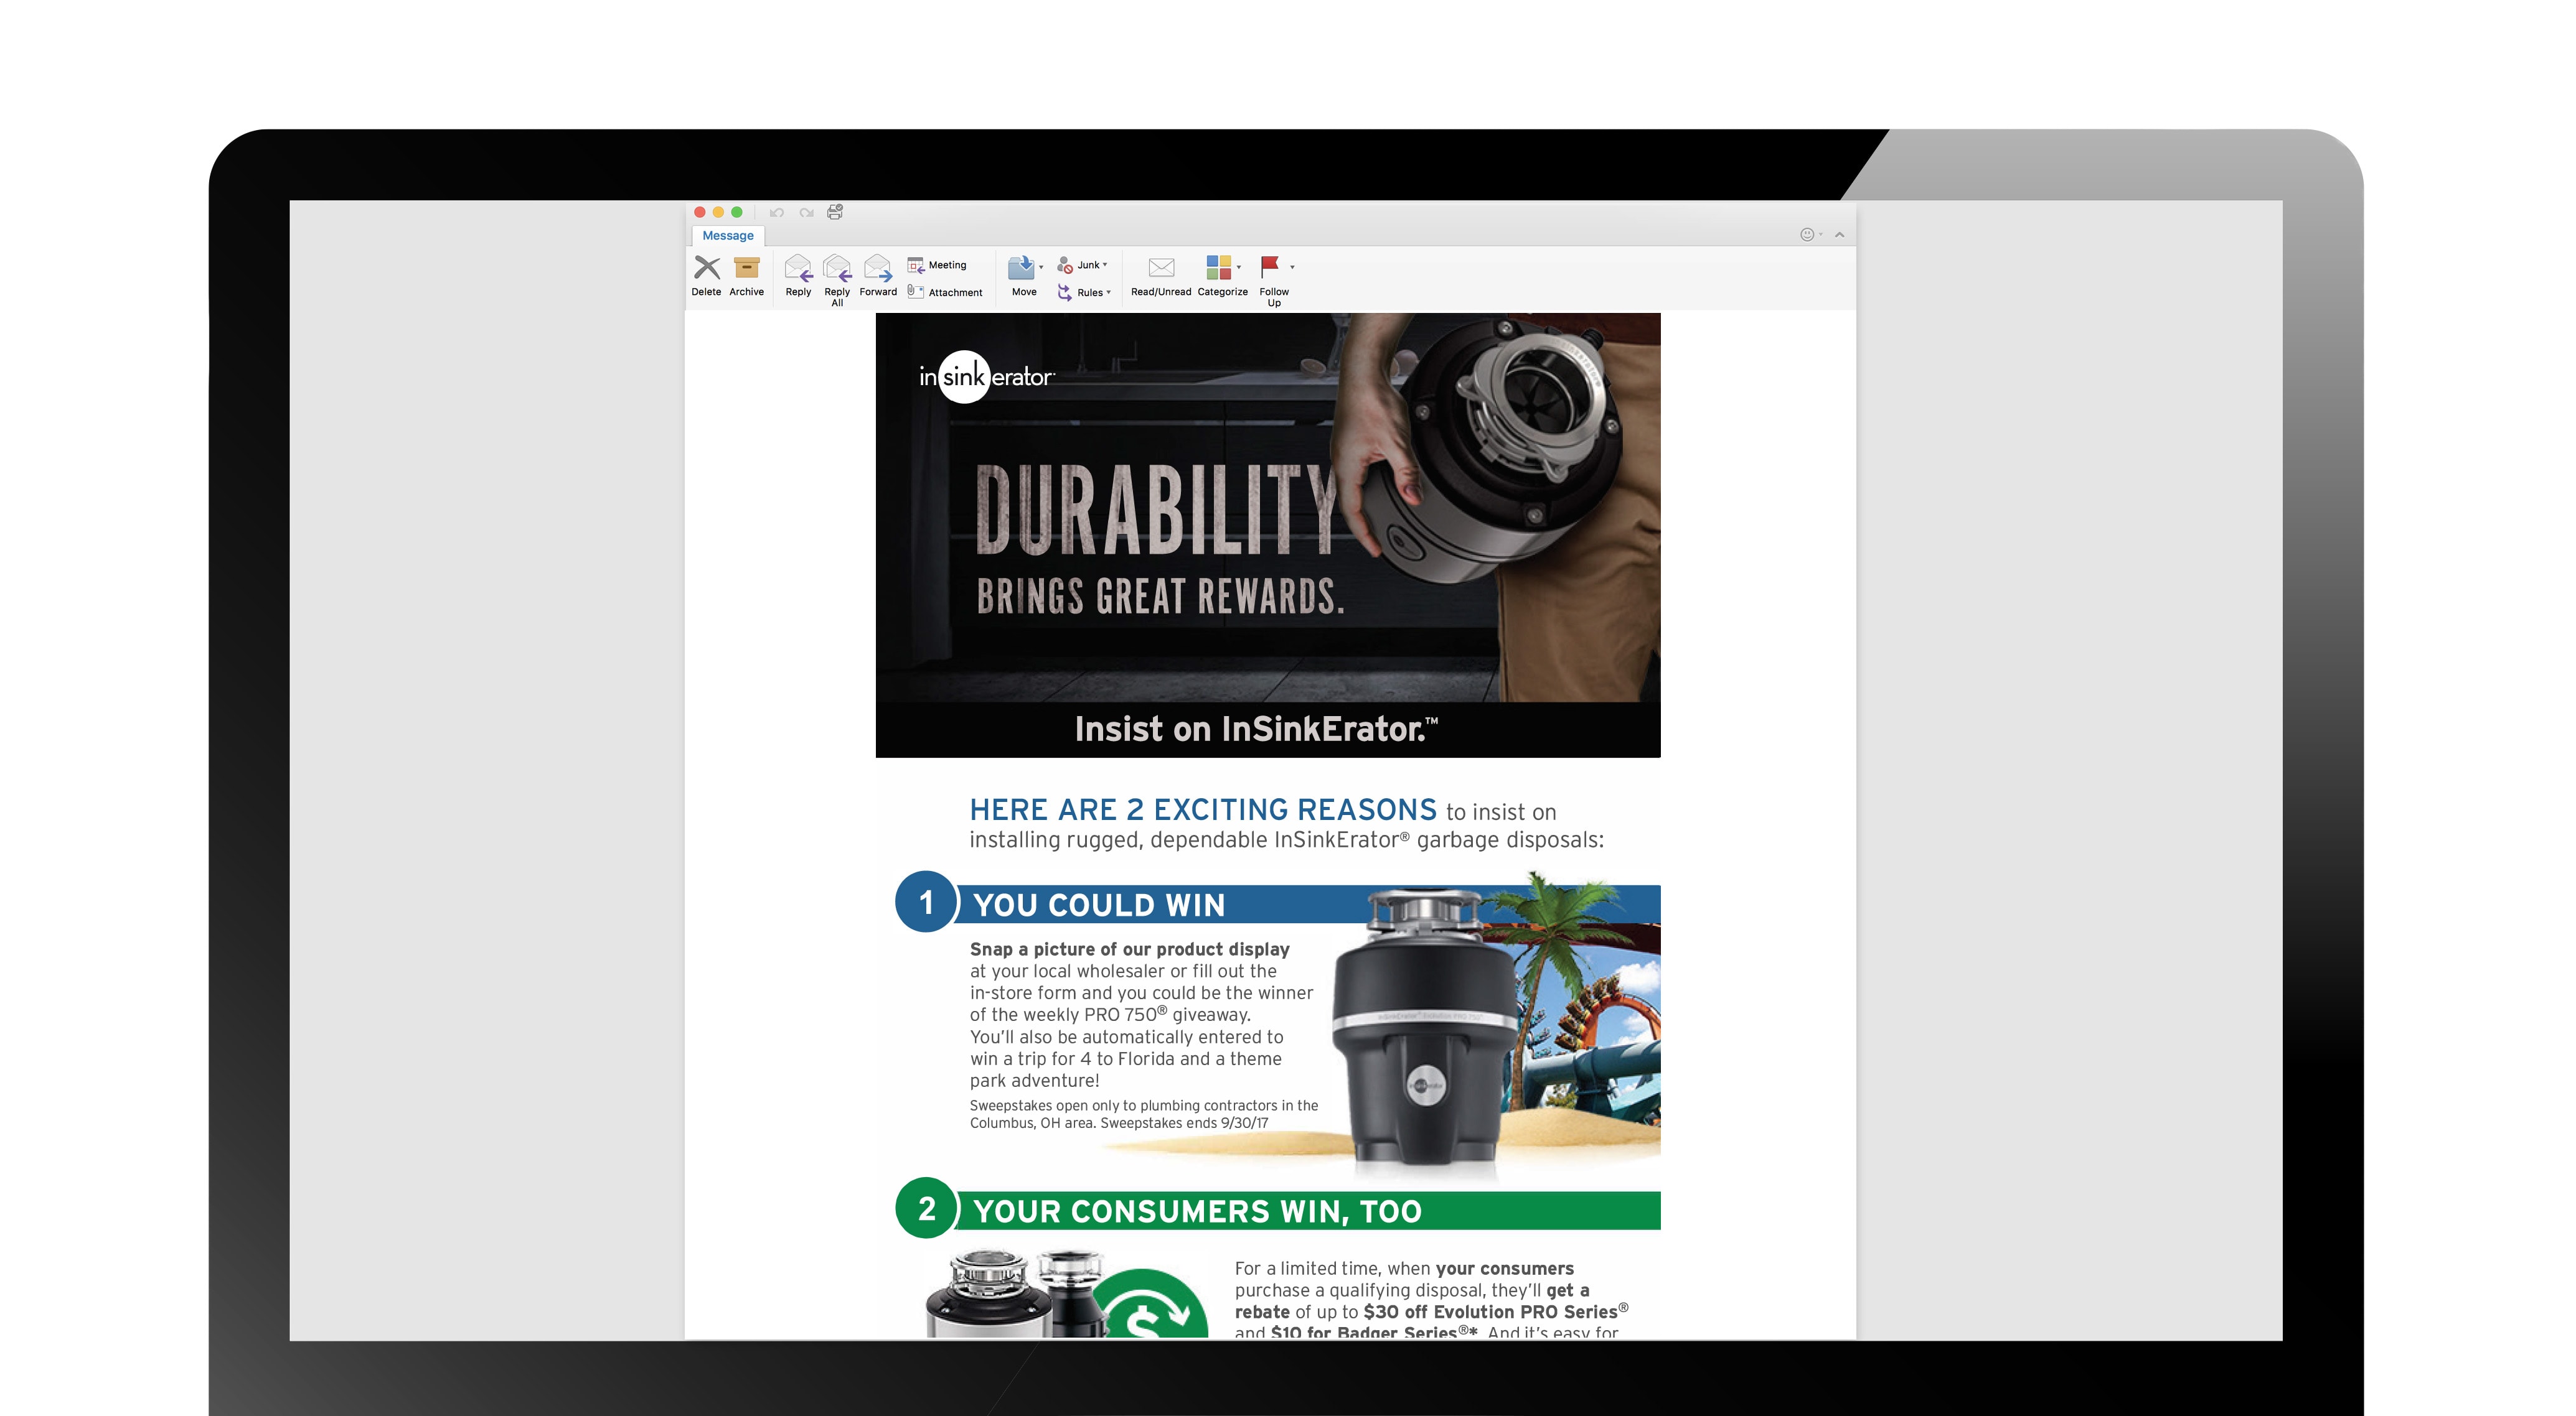Collapse the ribbon with the chevron
Image resolution: width=2576 pixels, height=1416 pixels.
(1840, 235)
